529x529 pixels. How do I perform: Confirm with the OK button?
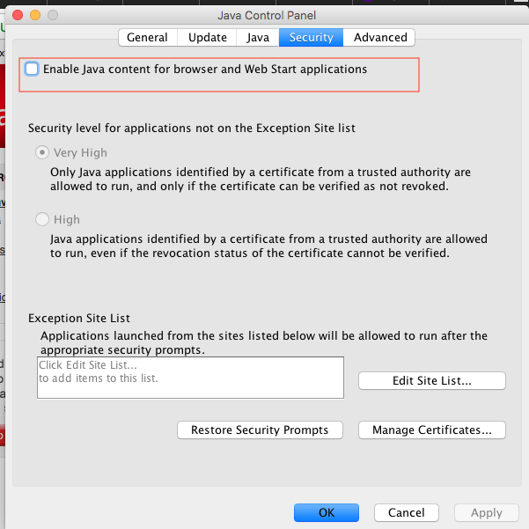tap(327, 512)
